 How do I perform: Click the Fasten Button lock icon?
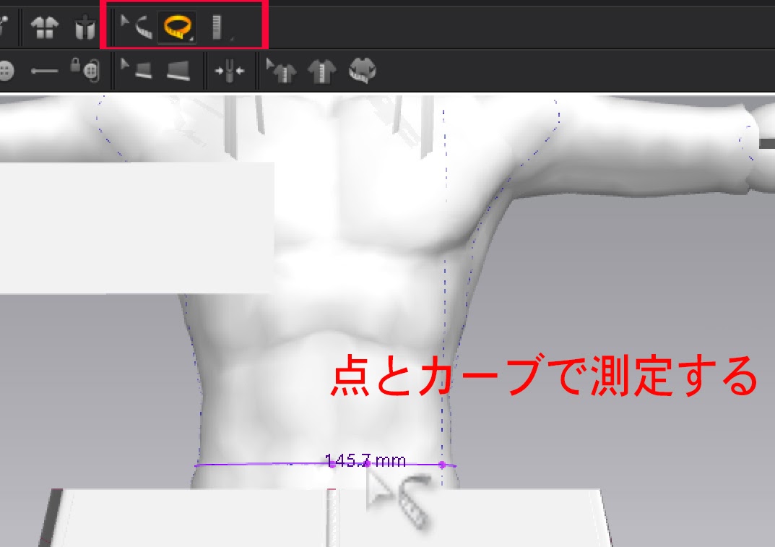click(84, 69)
